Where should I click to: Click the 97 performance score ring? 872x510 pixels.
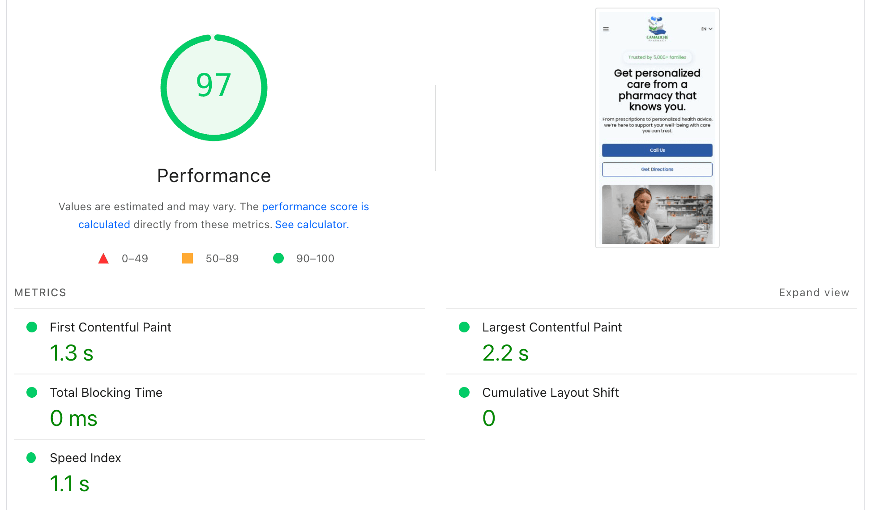pos(214,86)
